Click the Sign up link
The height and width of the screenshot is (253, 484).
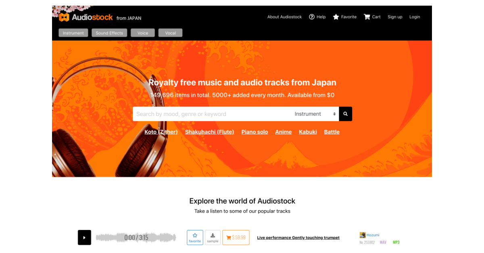395,17
